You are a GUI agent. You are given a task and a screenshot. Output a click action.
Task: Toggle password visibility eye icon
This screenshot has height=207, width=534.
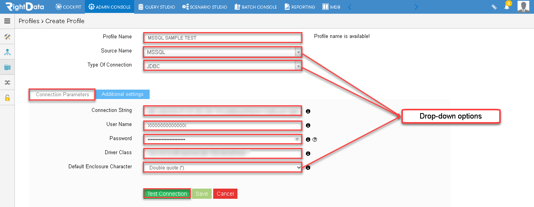[x=297, y=139]
